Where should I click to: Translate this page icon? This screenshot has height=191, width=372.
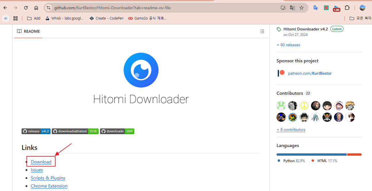point(292,8)
